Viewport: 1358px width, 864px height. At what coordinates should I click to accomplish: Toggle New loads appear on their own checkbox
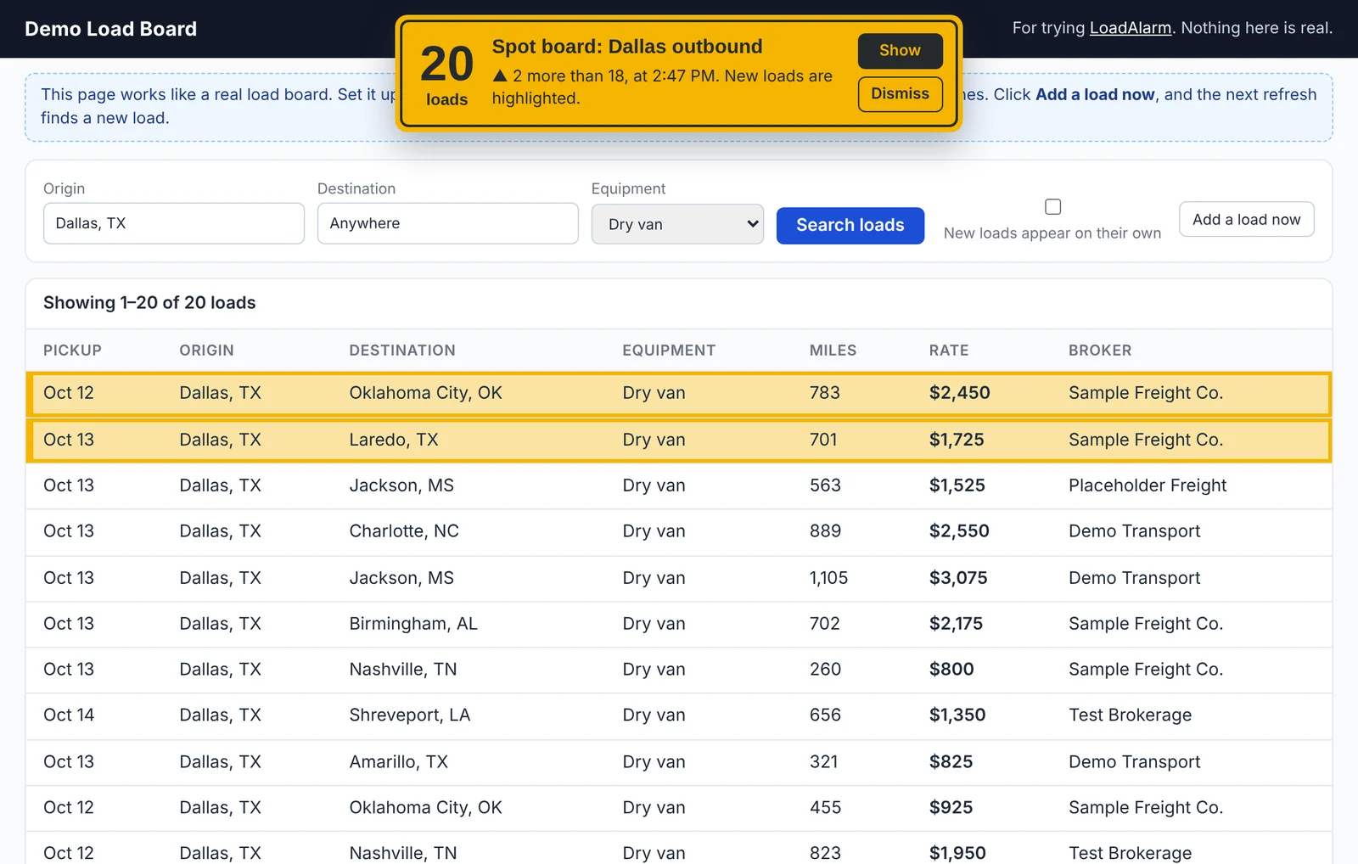pos(1052,206)
